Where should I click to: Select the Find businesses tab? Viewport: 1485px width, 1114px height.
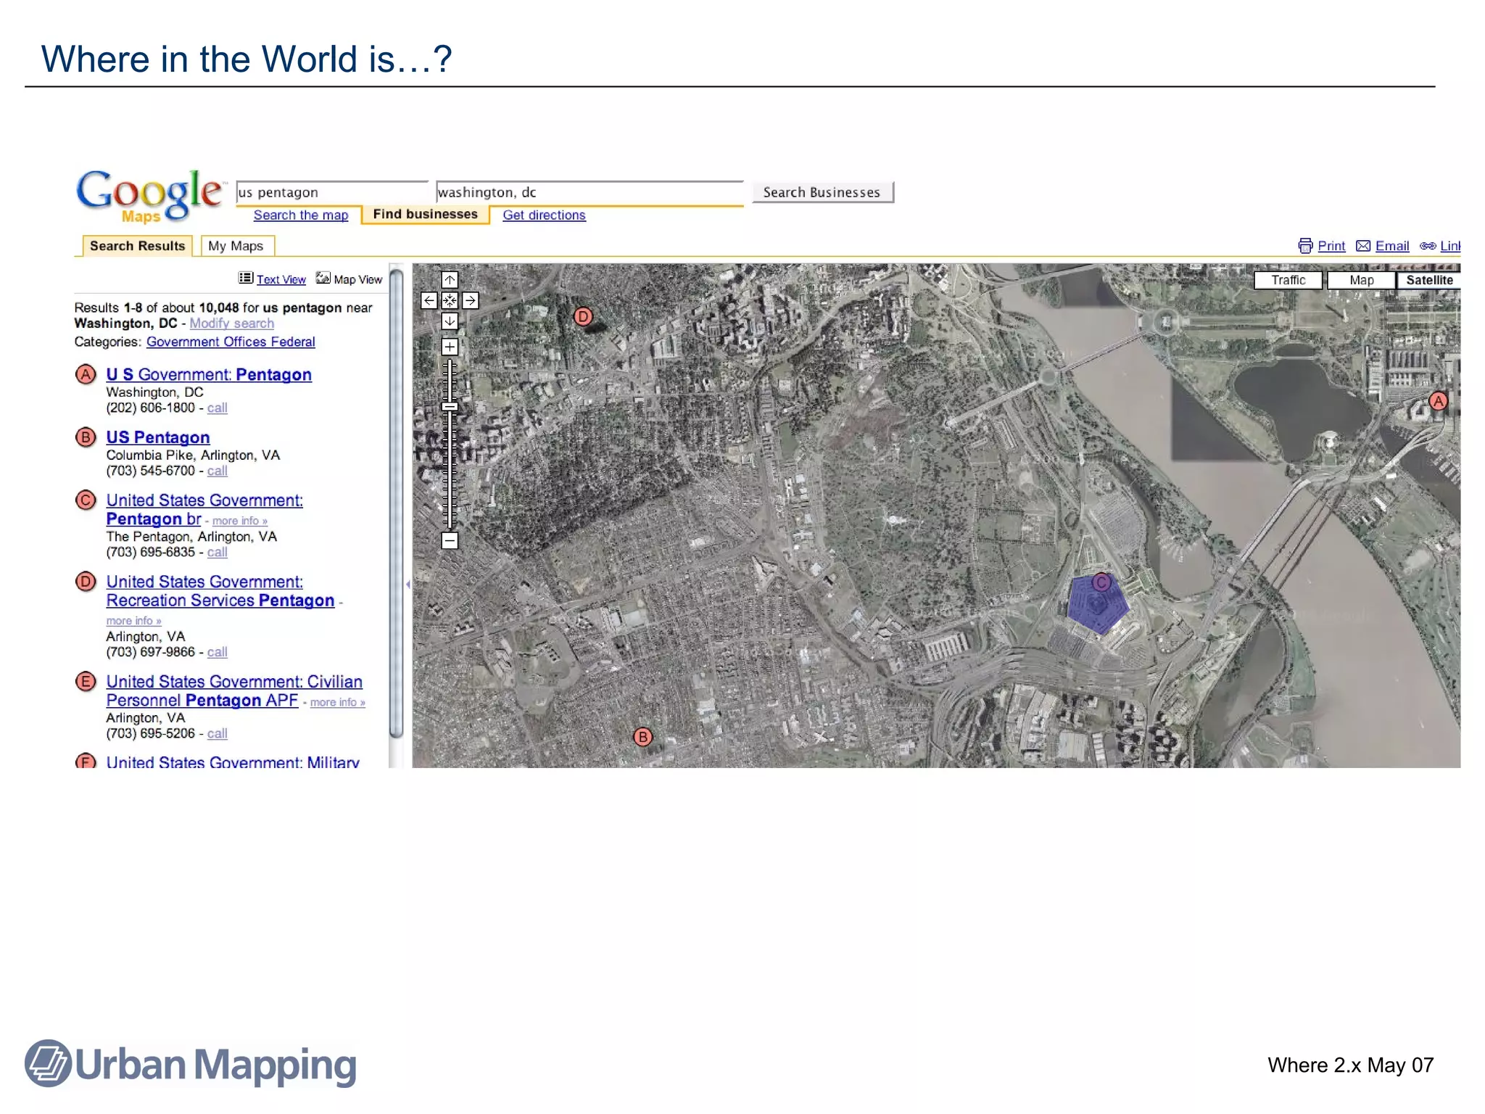[x=426, y=215]
